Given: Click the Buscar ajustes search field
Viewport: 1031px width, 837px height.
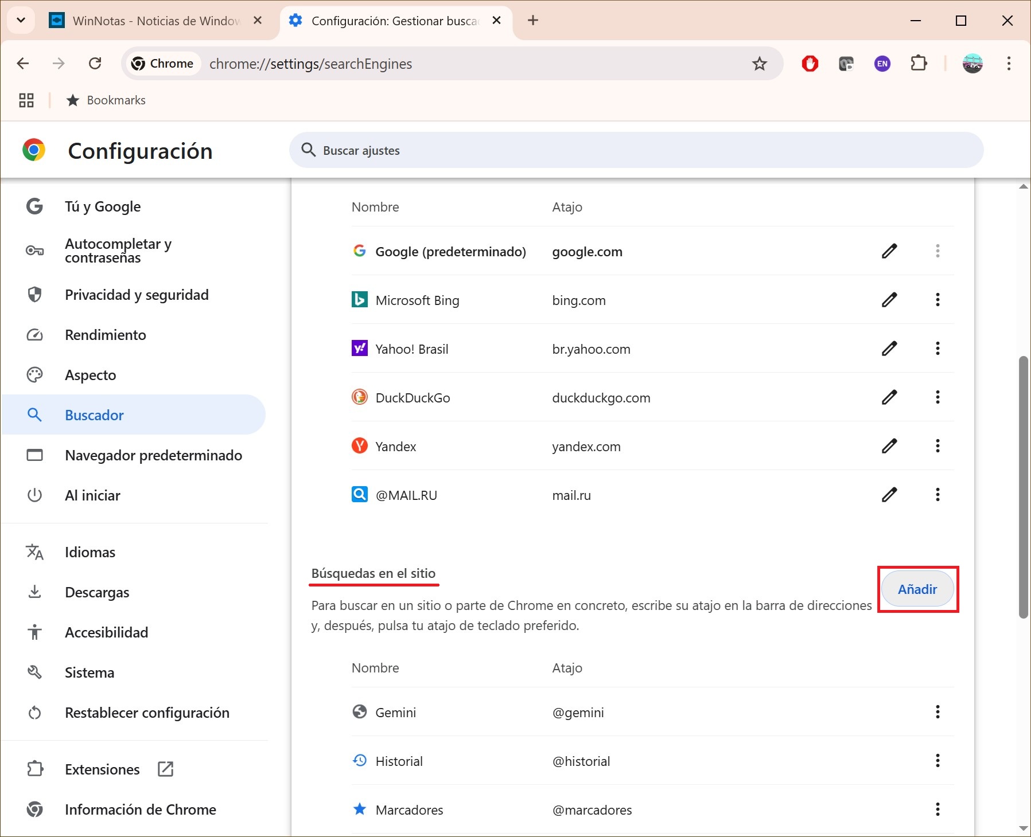Looking at the screenshot, I should (636, 150).
